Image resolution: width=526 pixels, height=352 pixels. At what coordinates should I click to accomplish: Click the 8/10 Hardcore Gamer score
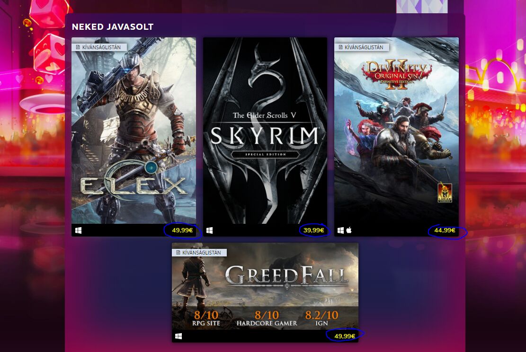pos(267,318)
